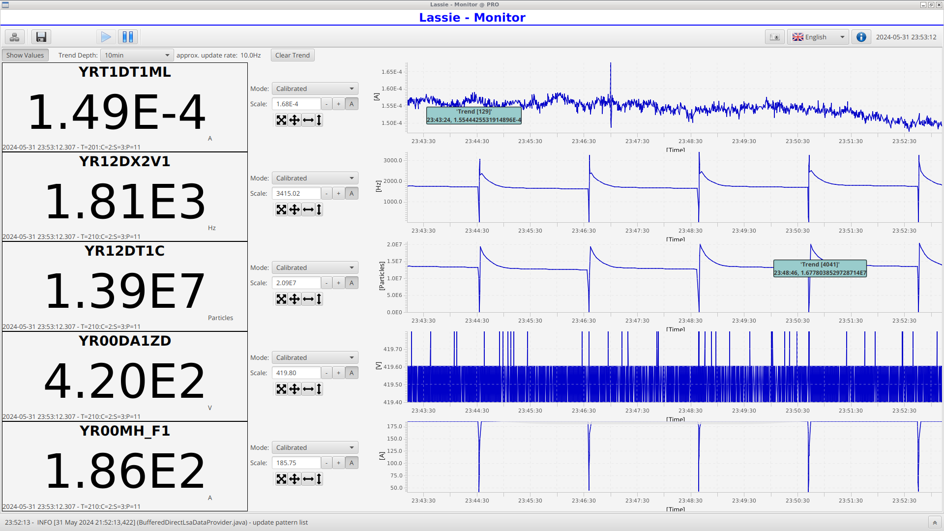The height and width of the screenshot is (531, 944).
Task: Increase scale with plus for YR12DT1C
Action: [x=339, y=283]
